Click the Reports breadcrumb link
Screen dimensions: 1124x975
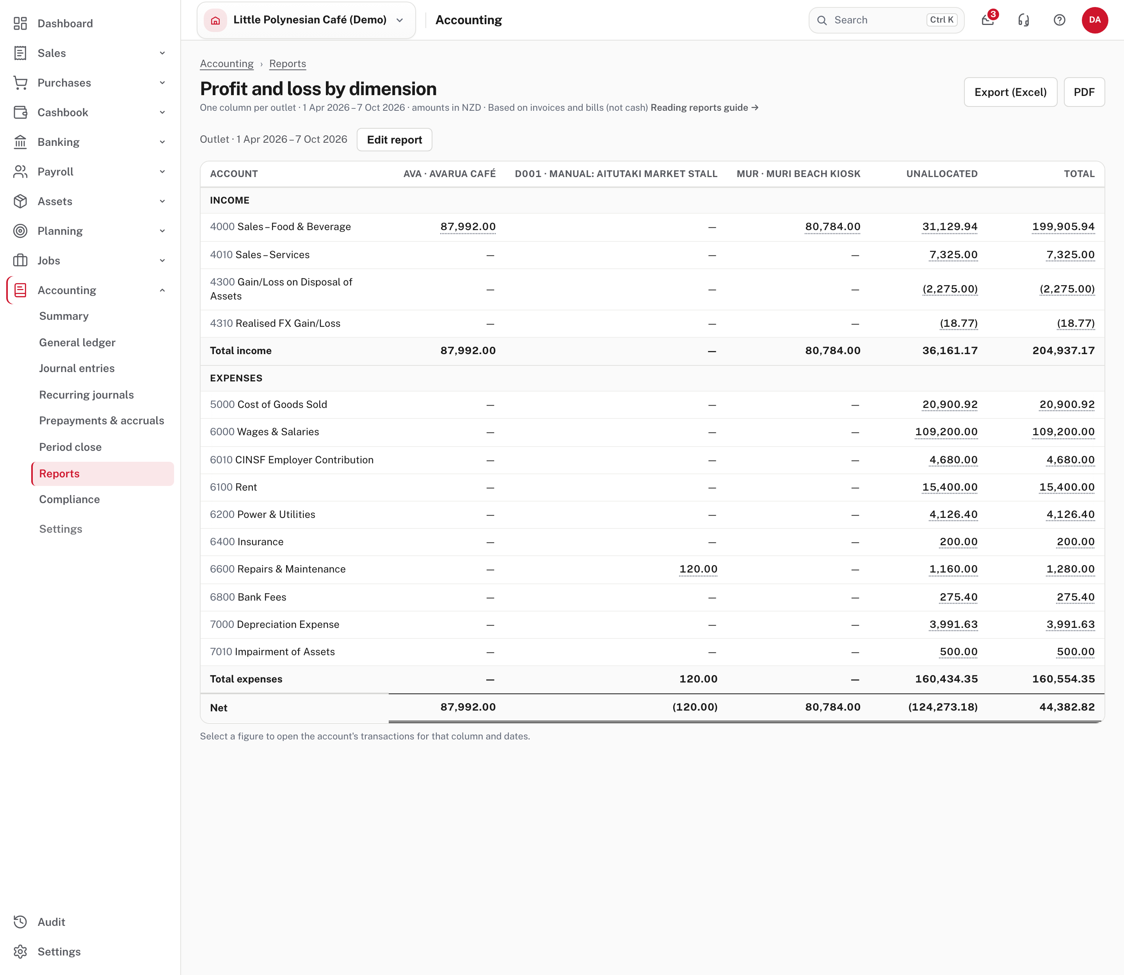click(288, 64)
